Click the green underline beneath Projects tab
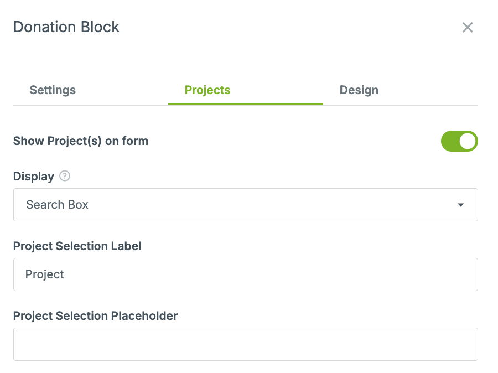Image resolution: width=498 pixels, height=373 pixels. 246,104
